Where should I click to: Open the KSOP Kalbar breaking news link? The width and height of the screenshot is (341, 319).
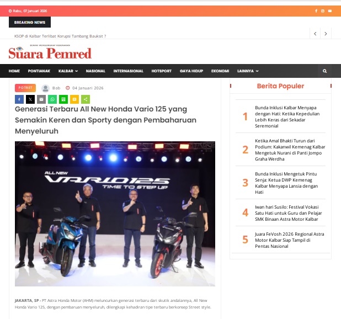point(60,36)
